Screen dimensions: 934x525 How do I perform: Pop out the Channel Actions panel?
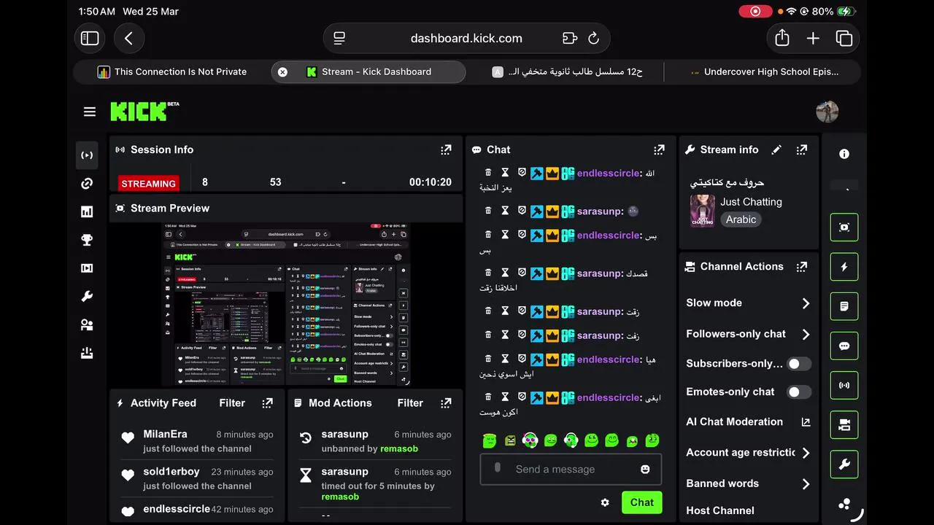tap(802, 266)
